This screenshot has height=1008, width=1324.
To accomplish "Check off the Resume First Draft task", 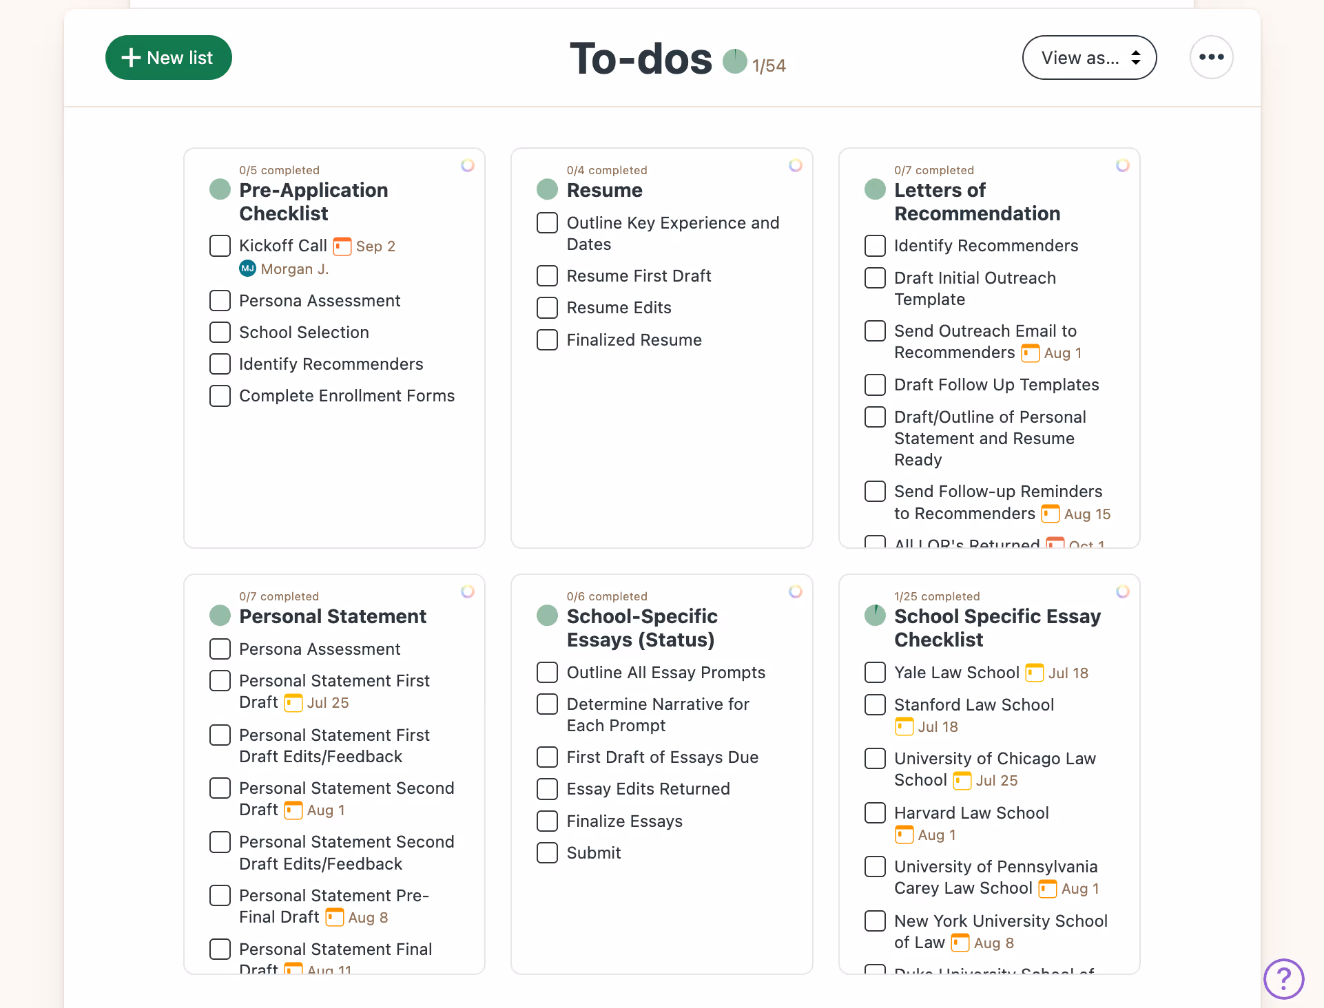I will [x=546, y=275].
